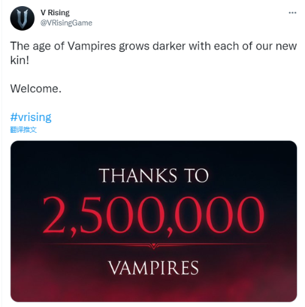Screen dimensions: 305x307
Task: Click the red diamond divider ornament
Action: click(154, 246)
